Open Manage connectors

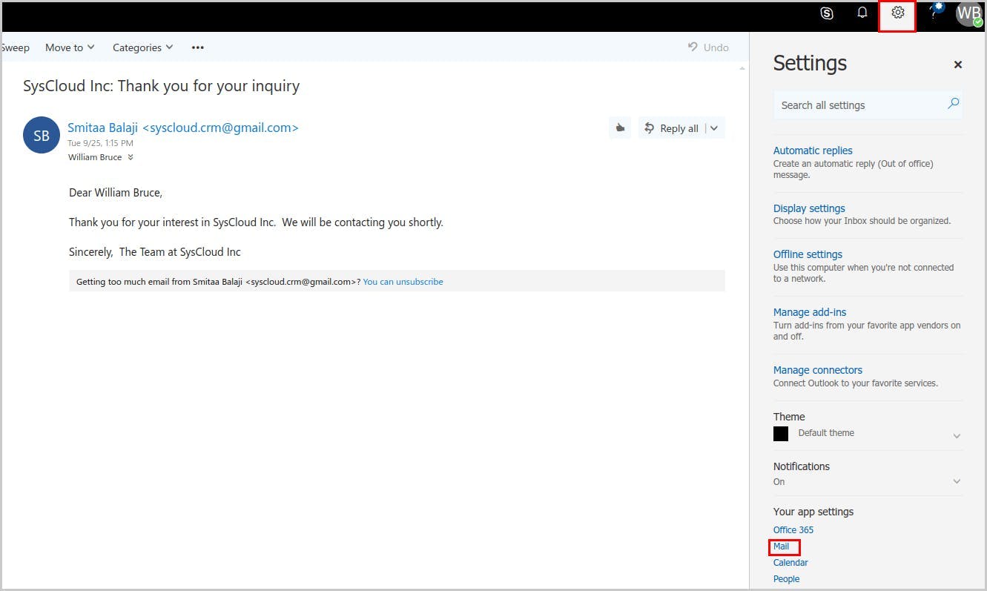point(818,370)
